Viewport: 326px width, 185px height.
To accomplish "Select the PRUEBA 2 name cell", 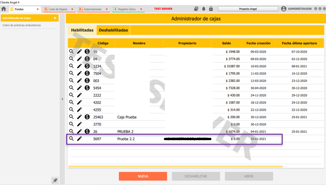I will tap(126, 131).
